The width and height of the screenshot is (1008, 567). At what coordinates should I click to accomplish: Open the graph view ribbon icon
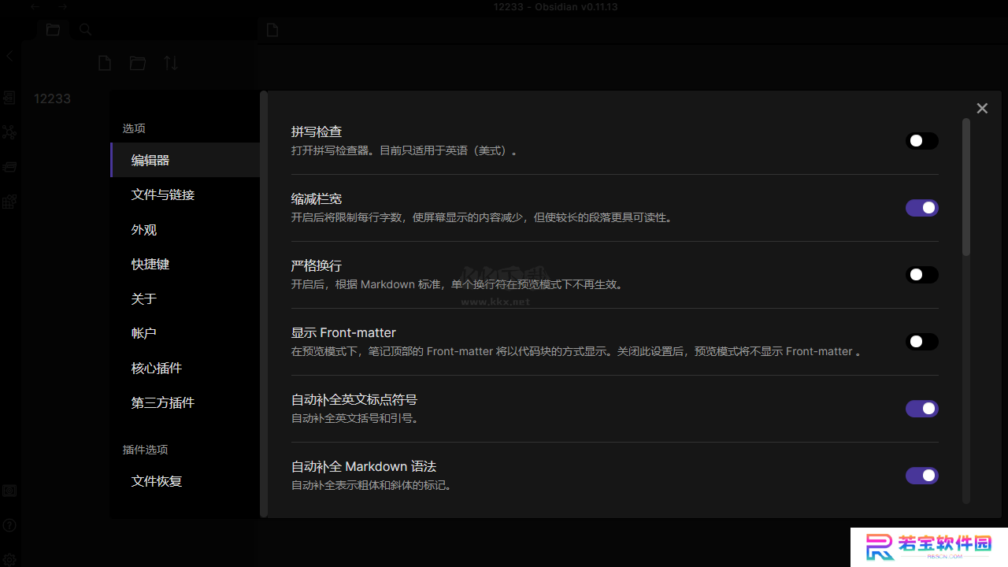tap(9, 132)
